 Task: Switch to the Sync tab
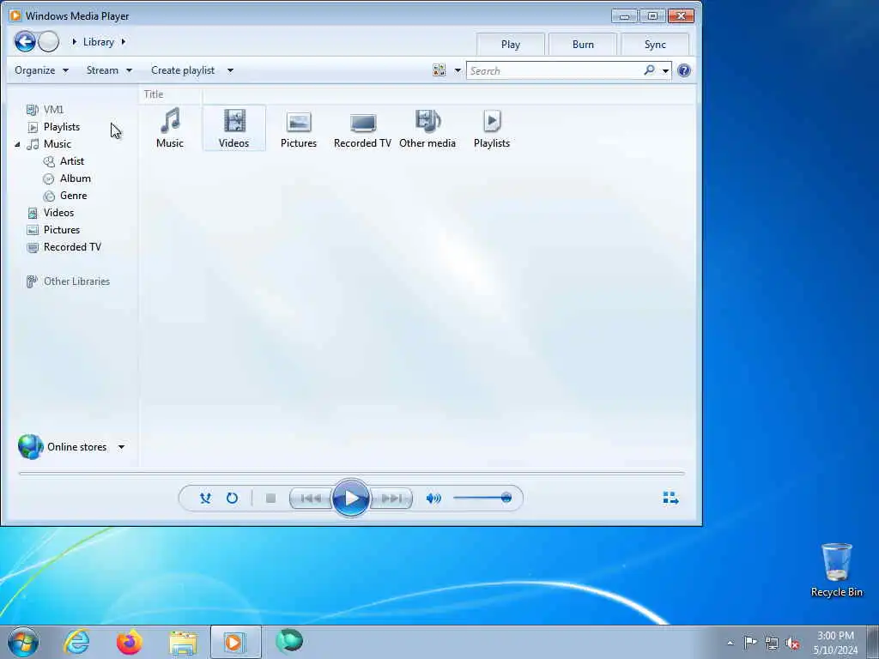tap(655, 45)
